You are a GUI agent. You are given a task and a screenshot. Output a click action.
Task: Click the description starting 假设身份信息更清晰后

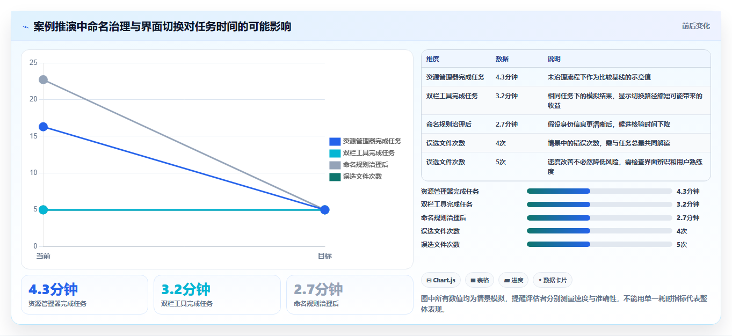tap(609, 125)
